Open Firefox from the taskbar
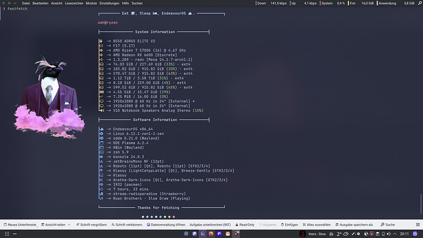The image size is (423, 238). click(x=211, y=234)
